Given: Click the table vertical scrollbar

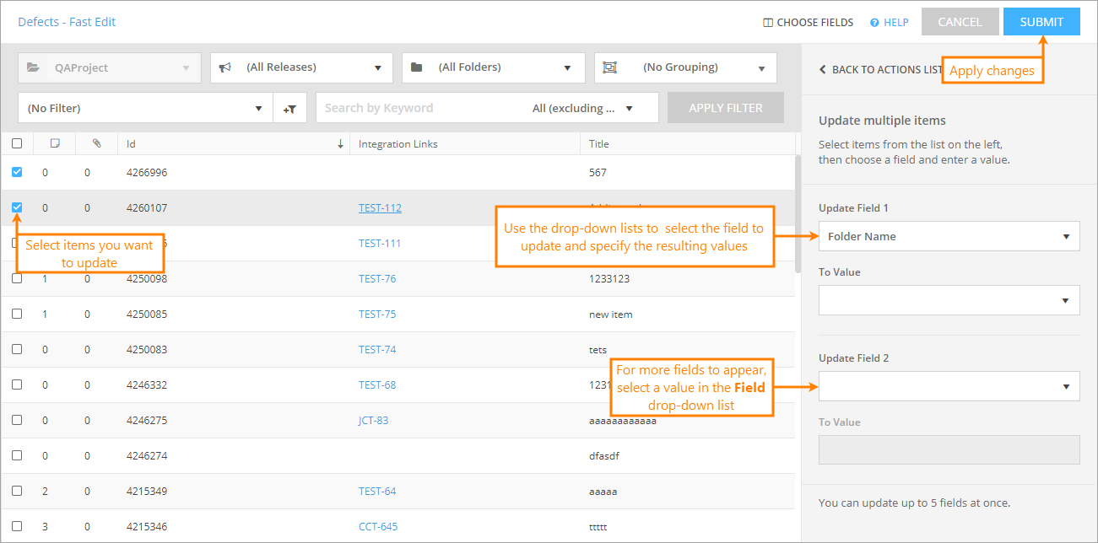Looking at the screenshot, I should (798, 215).
